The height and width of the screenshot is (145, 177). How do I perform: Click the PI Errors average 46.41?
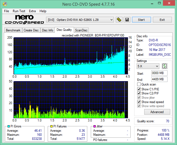(38, 131)
